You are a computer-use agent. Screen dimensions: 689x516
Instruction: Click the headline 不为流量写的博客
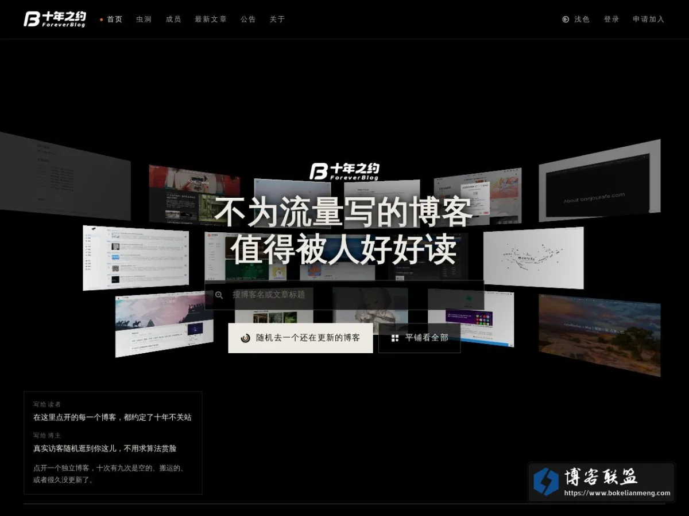pyautogui.click(x=343, y=213)
